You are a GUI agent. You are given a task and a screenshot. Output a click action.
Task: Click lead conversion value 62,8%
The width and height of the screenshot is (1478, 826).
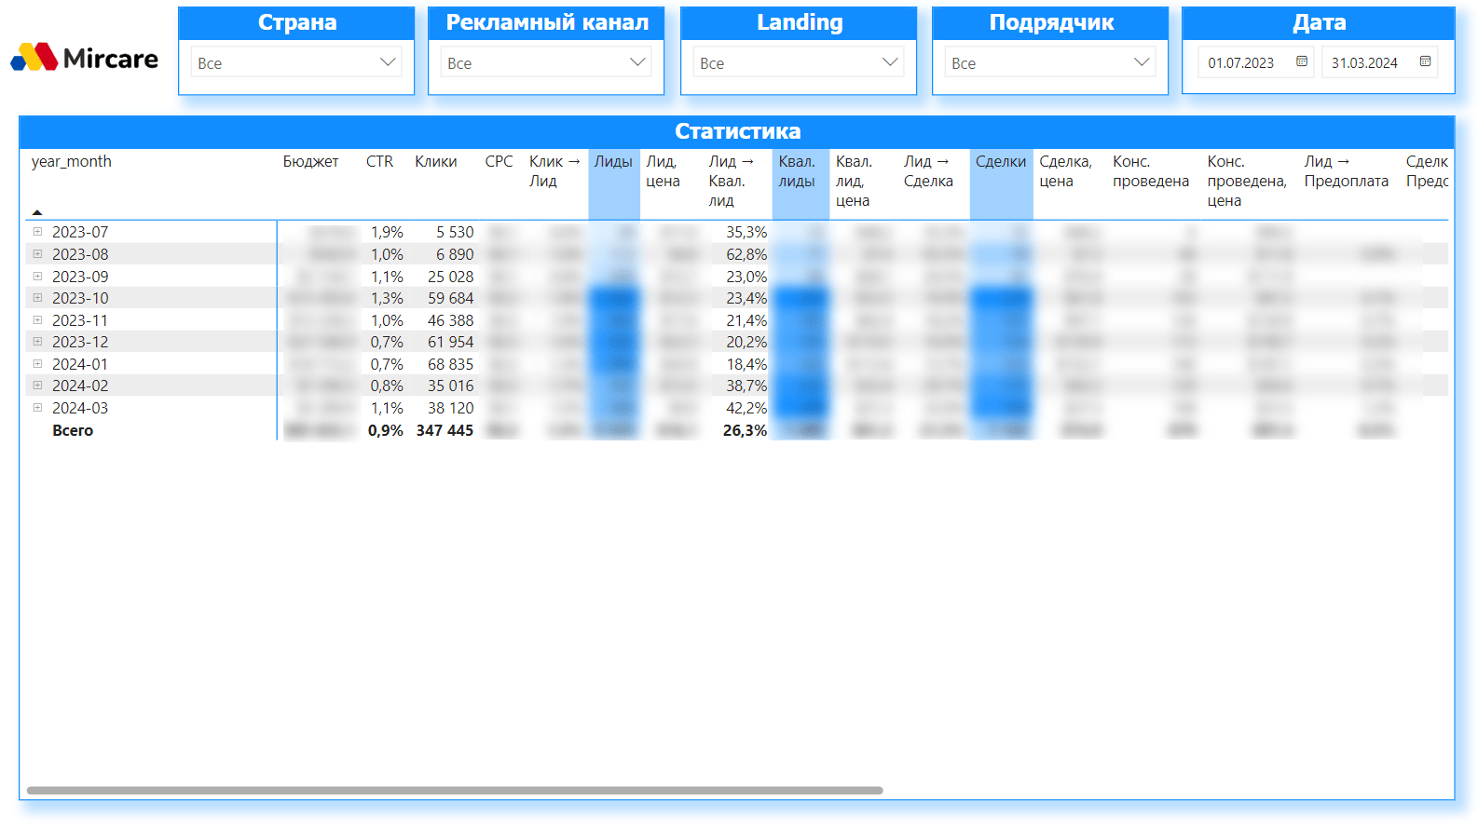[x=746, y=254]
